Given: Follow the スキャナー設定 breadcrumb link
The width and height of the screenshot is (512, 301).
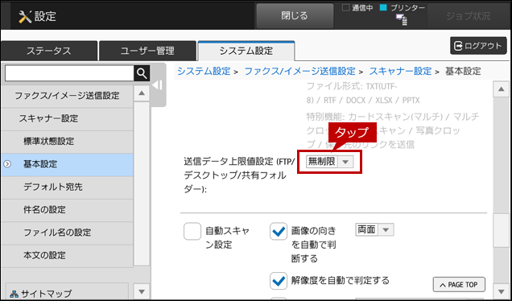Looking at the screenshot, I should (400, 71).
